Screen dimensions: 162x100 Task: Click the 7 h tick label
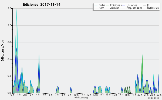[x=57, y=95]
